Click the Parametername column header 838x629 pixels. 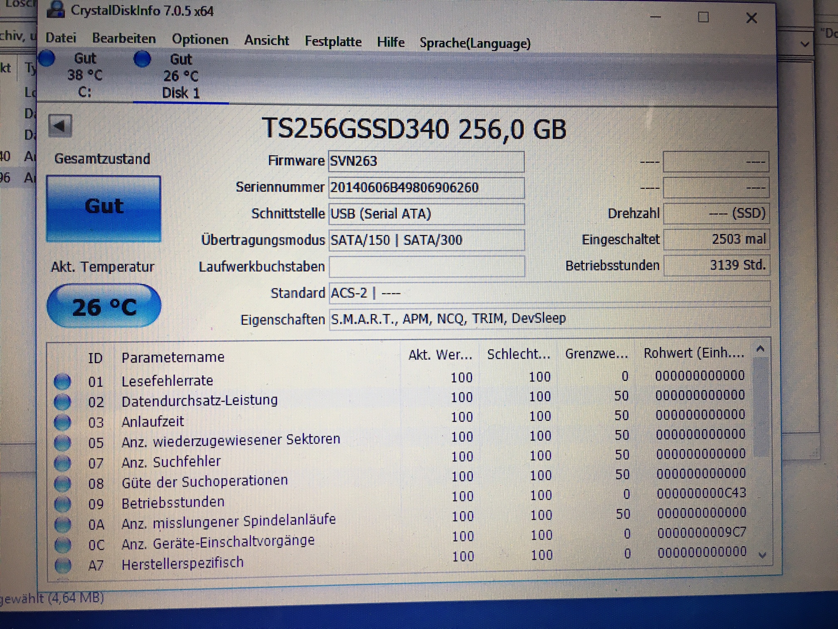[173, 357]
